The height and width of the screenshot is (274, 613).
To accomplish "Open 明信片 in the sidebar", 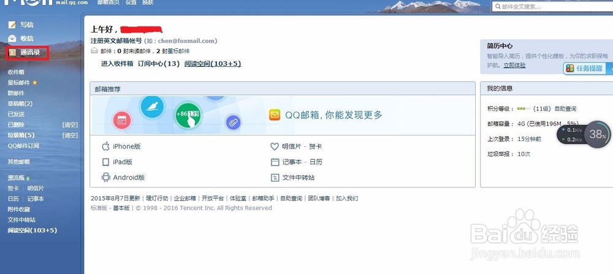I will 36,188.
